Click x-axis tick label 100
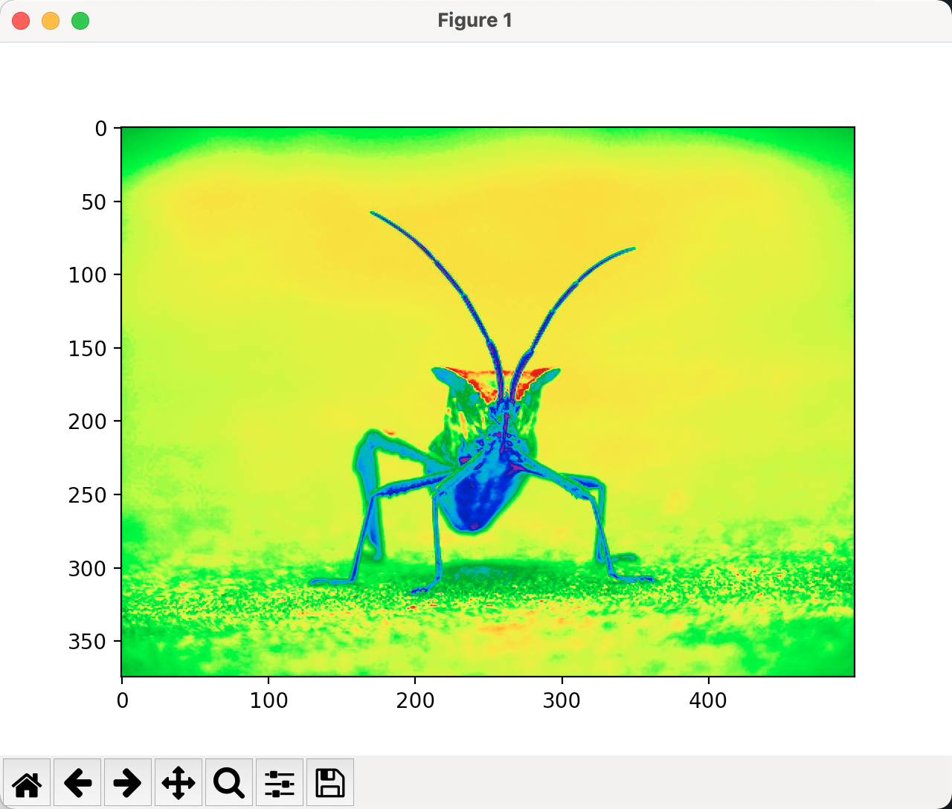 [268, 700]
